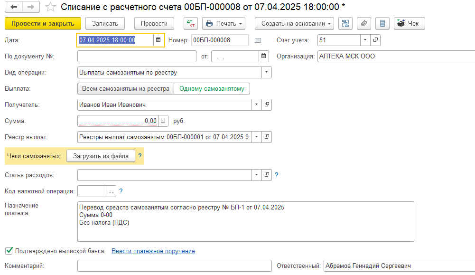The width and height of the screenshot is (475, 275).
Task: Click into the Комментарий input field
Action: (x=174, y=266)
